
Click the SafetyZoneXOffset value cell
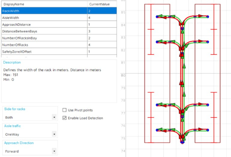(102, 51)
